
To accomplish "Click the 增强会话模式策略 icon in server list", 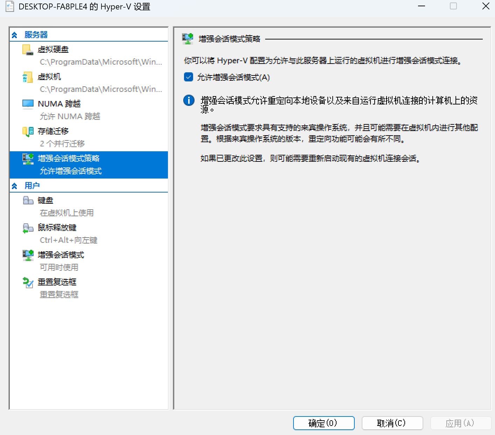I will coord(28,159).
